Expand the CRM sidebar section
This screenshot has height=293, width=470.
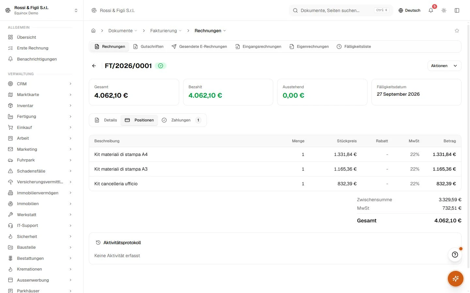pyautogui.click(x=40, y=84)
